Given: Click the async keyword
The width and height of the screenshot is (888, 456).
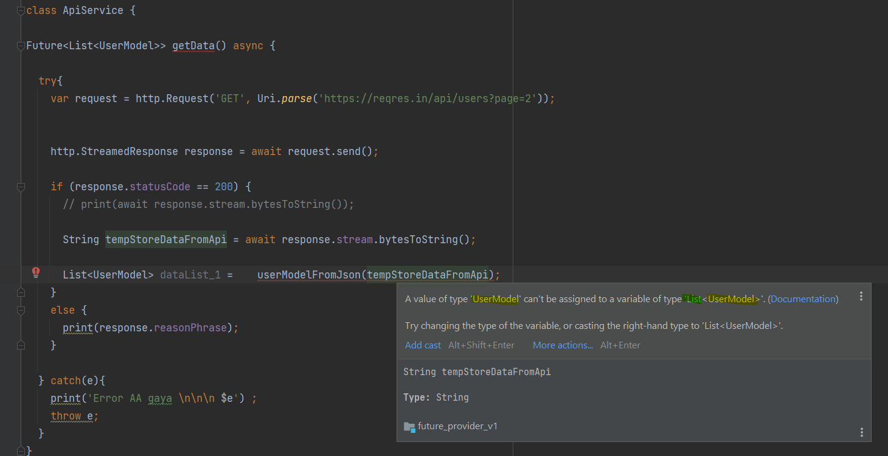Looking at the screenshot, I should [x=248, y=46].
